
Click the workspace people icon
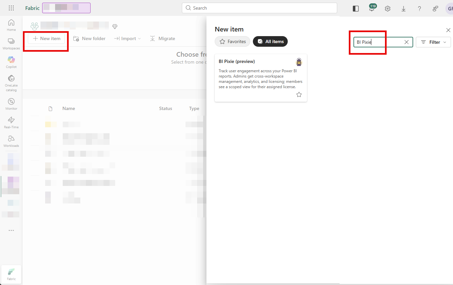point(35,26)
